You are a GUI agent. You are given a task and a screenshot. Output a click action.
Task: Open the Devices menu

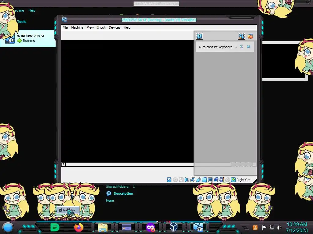tap(114, 27)
